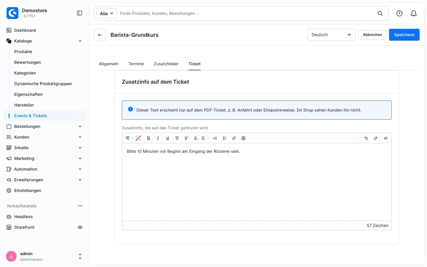427x267 pixels.
Task: Click the search magnifier icon
Action: (x=380, y=13)
